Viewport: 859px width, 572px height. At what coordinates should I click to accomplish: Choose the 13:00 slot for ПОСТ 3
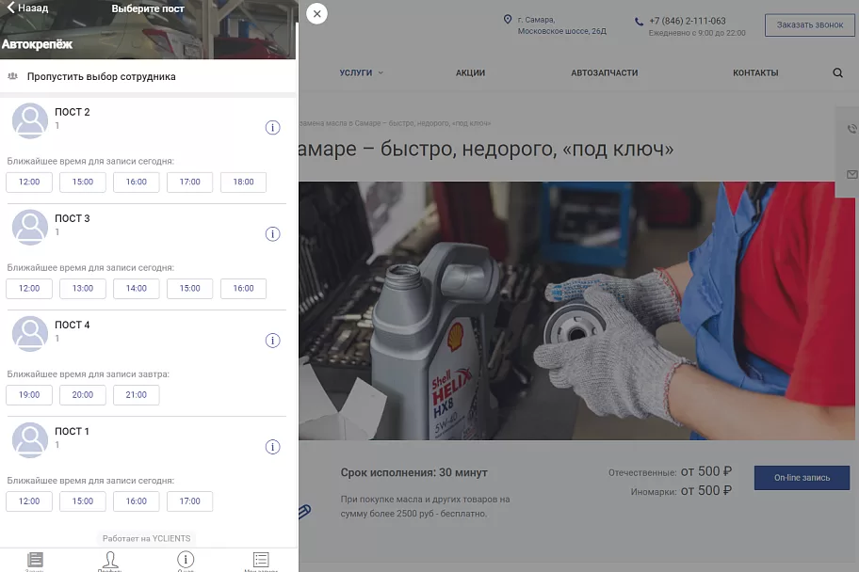click(x=83, y=289)
